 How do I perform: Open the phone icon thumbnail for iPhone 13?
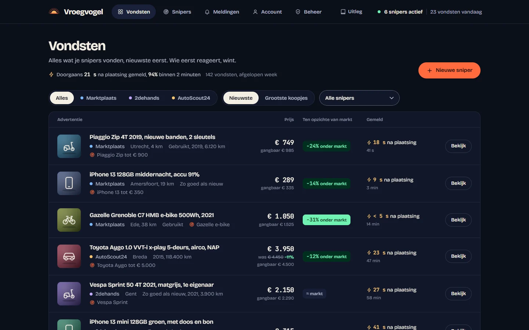click(69, 183)
